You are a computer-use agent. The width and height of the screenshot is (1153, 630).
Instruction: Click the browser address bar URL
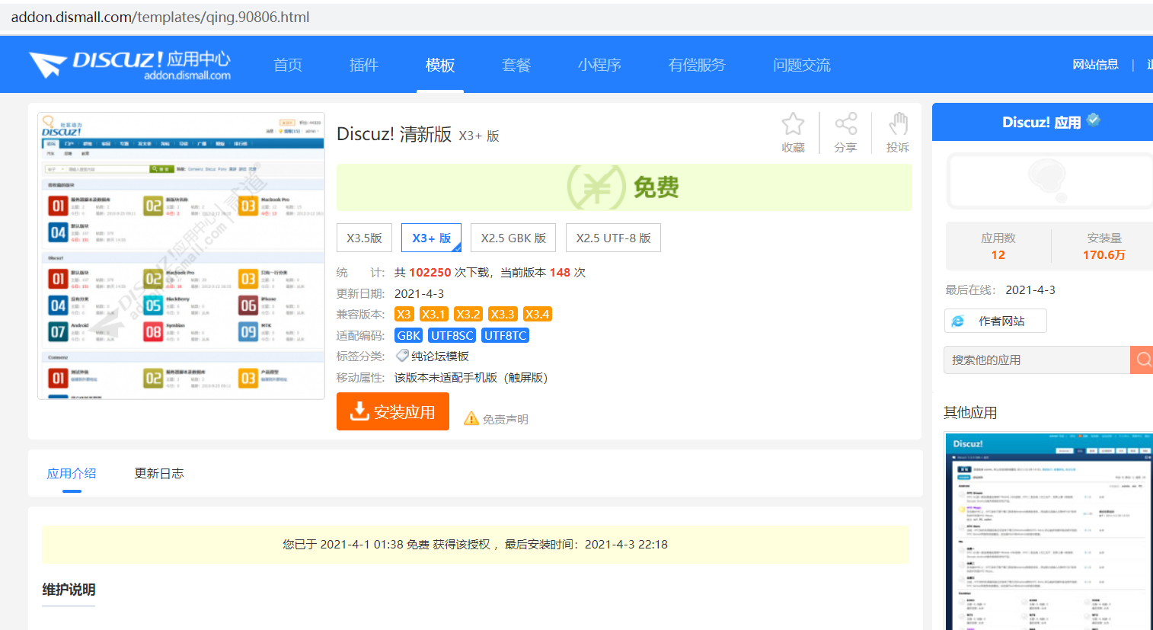pyautogui.click(x=160, y=17)
